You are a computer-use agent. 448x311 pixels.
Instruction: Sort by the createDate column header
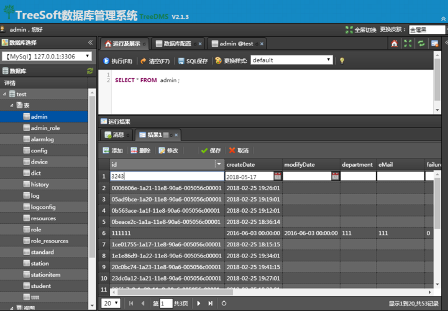tap(253, 164)
